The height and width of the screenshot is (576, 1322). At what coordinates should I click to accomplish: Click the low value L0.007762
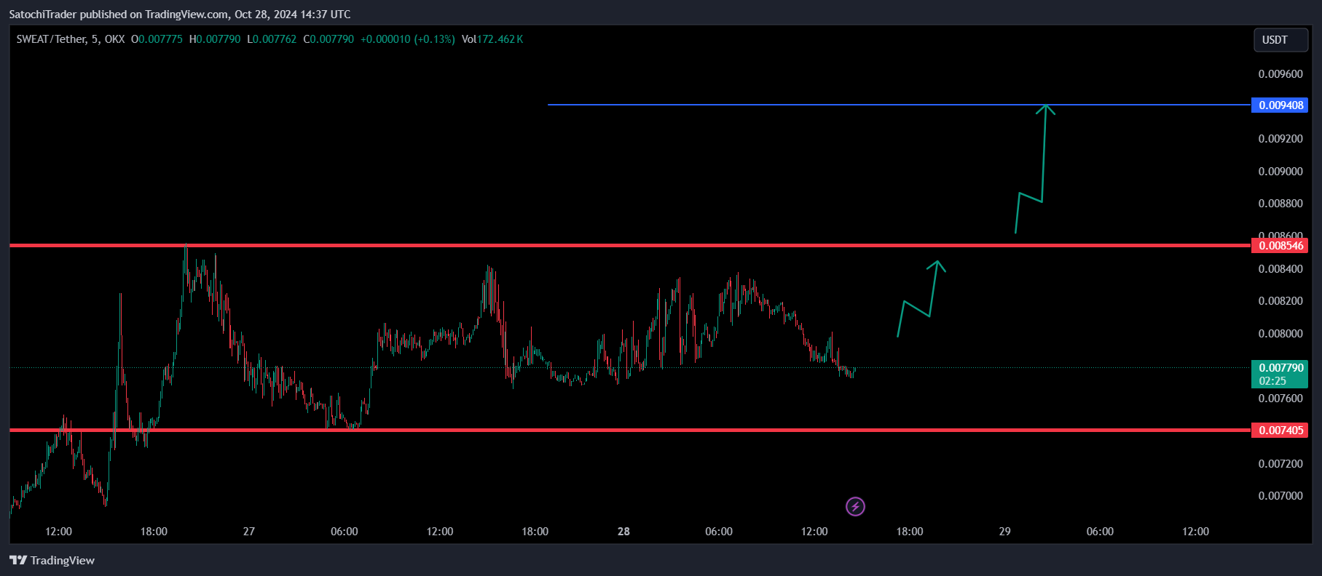tap(272, 39)
